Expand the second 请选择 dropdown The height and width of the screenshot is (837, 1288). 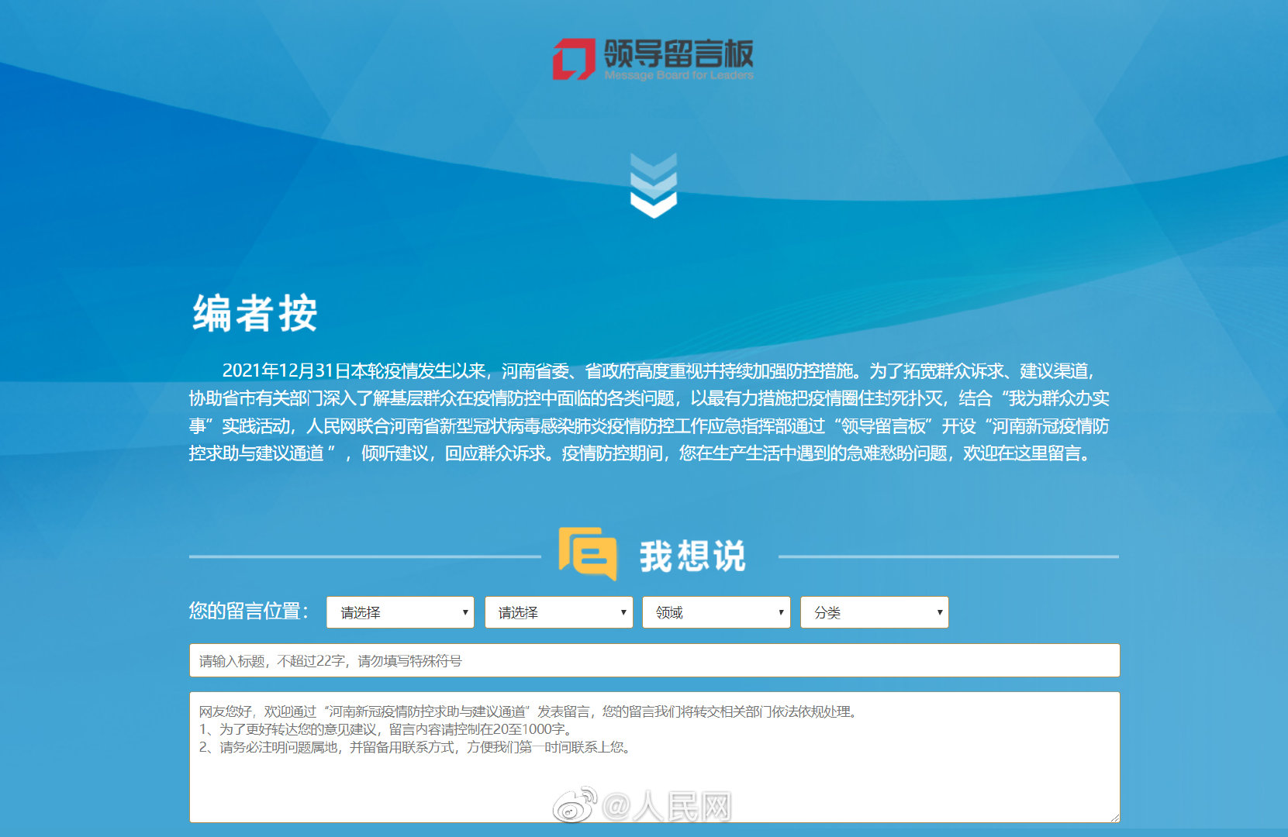[x=558, y=612]
